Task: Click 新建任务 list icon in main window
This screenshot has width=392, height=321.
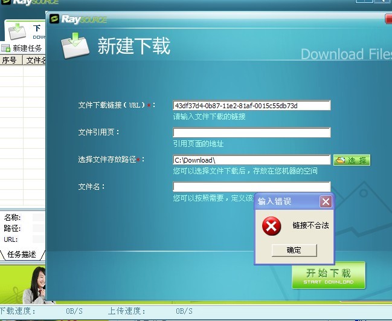Action: tap(5, 48)
